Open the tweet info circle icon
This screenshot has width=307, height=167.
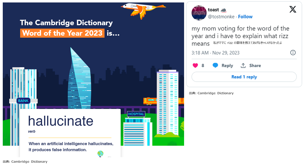click(x=293, y=52)
